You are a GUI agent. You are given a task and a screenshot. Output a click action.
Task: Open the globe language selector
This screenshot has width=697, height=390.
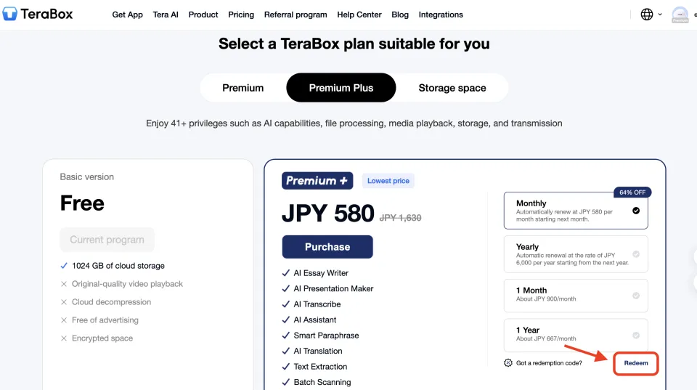[647, 15]
